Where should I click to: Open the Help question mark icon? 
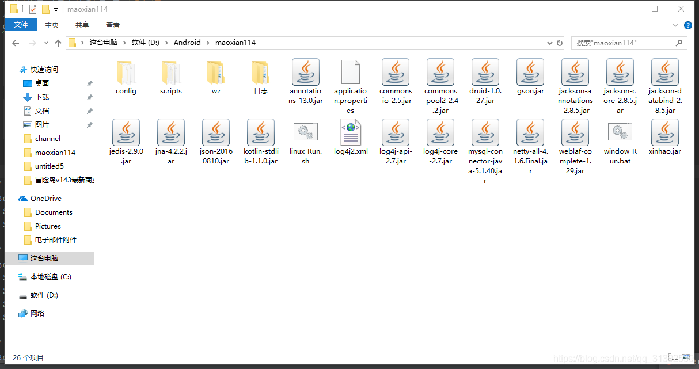click(x=687, y=25)
